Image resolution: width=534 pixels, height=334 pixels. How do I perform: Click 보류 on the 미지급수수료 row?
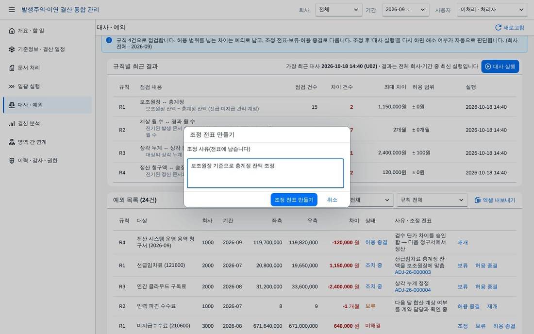[480, 326]
